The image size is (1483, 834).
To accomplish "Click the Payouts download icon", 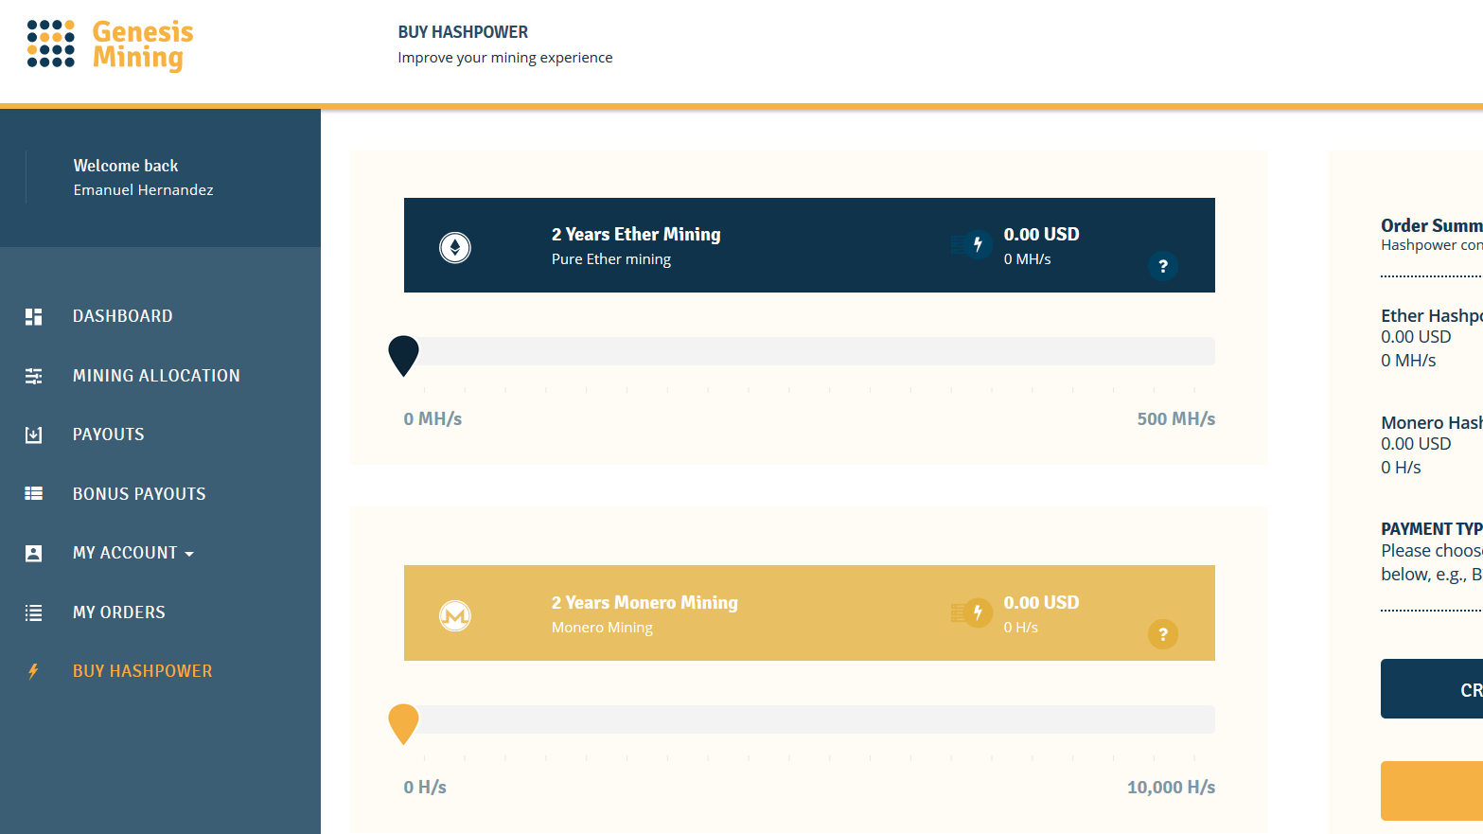I will [x=33, y=435].
